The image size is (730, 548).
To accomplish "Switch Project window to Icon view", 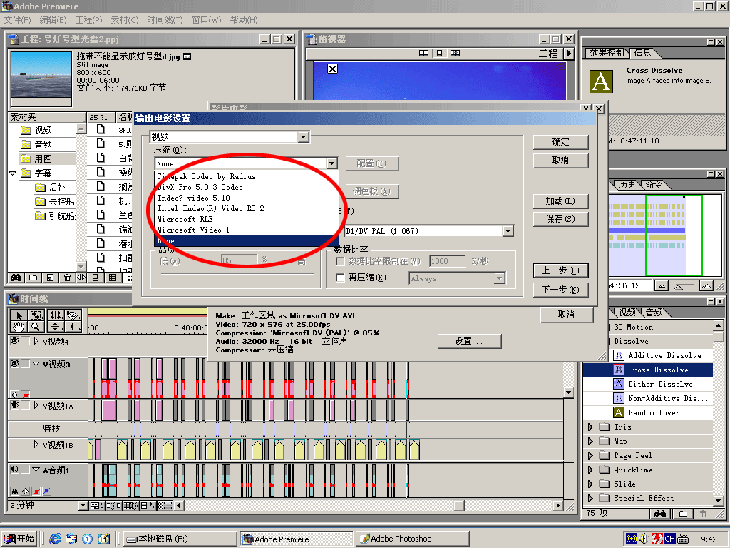I will [x=95, y=278].
